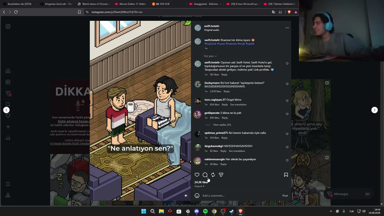This screenshot has width=384, height=216.
Task: Create a new post with plus icon
Action: 8,127
